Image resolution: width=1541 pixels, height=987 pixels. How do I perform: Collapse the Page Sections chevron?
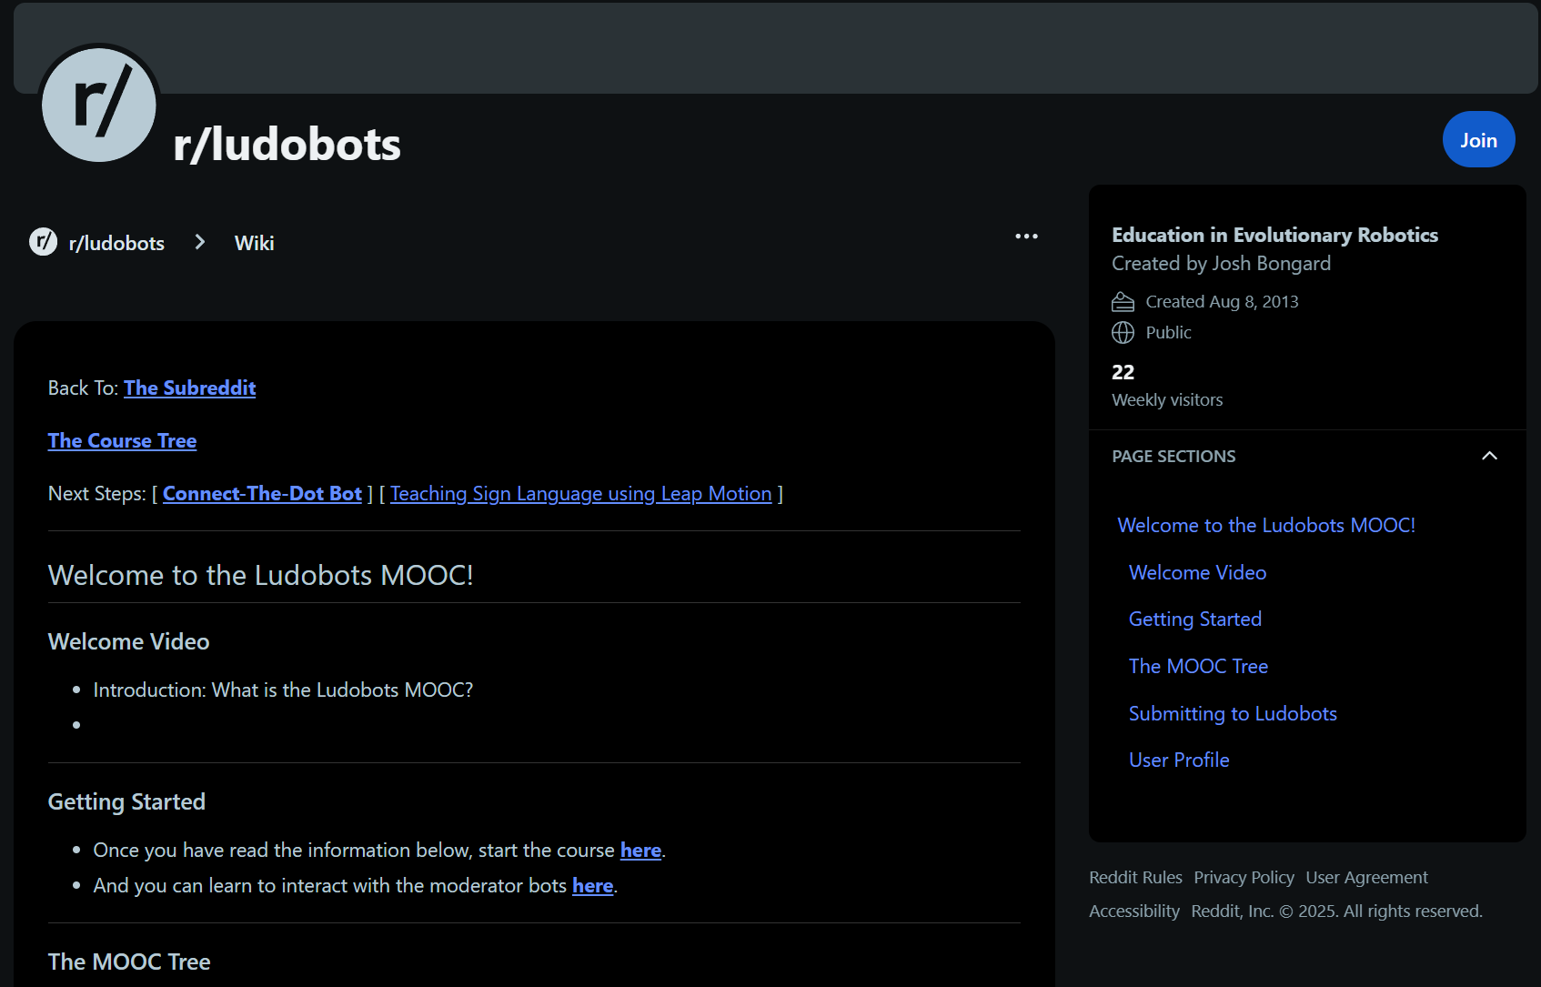pos(1489,456)
